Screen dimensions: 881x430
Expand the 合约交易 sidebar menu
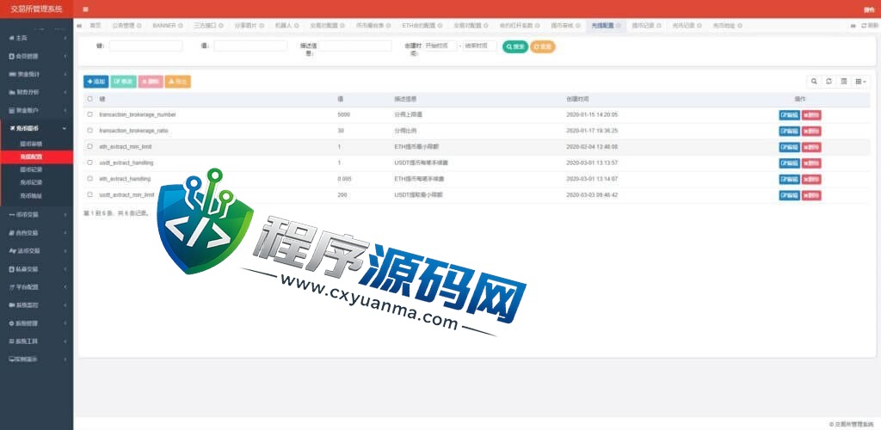(36, 233)
